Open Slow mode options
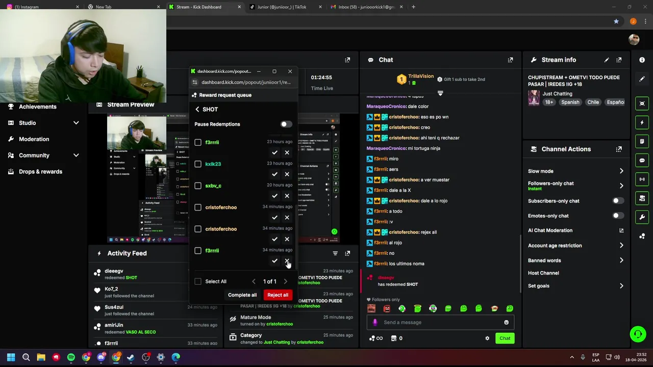653x367 pixels. (575, 171)
